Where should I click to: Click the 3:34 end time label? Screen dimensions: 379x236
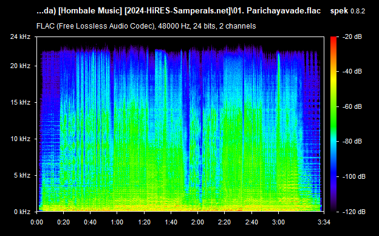point(324,222)
